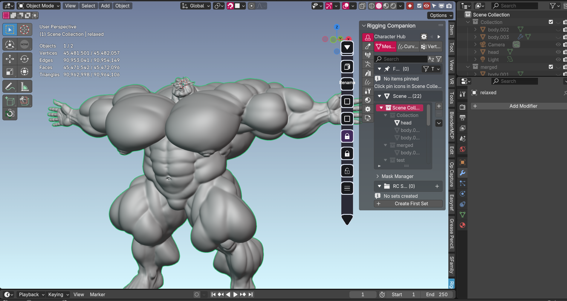The height and width of the screenshot is (301, 567).
Task: Select the Scale tool
Action: point(10,72)
